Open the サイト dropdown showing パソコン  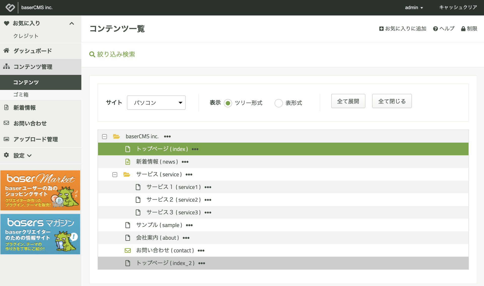[156, 102]
